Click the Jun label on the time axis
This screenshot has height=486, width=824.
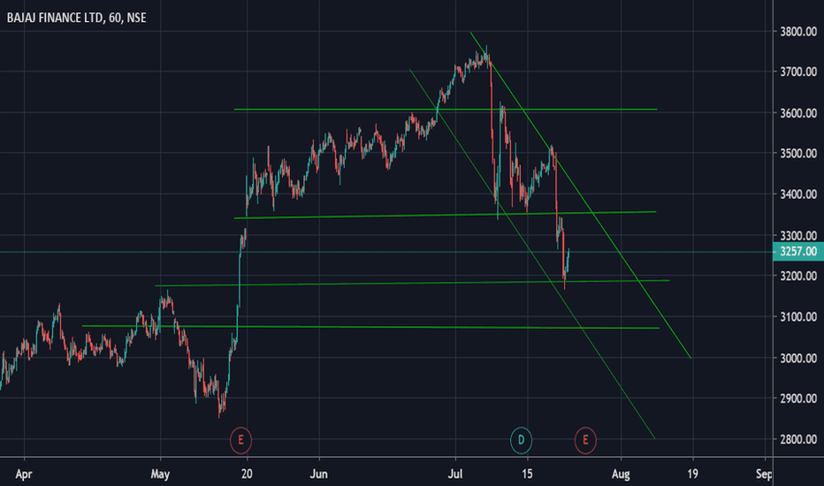pos(319,474)
